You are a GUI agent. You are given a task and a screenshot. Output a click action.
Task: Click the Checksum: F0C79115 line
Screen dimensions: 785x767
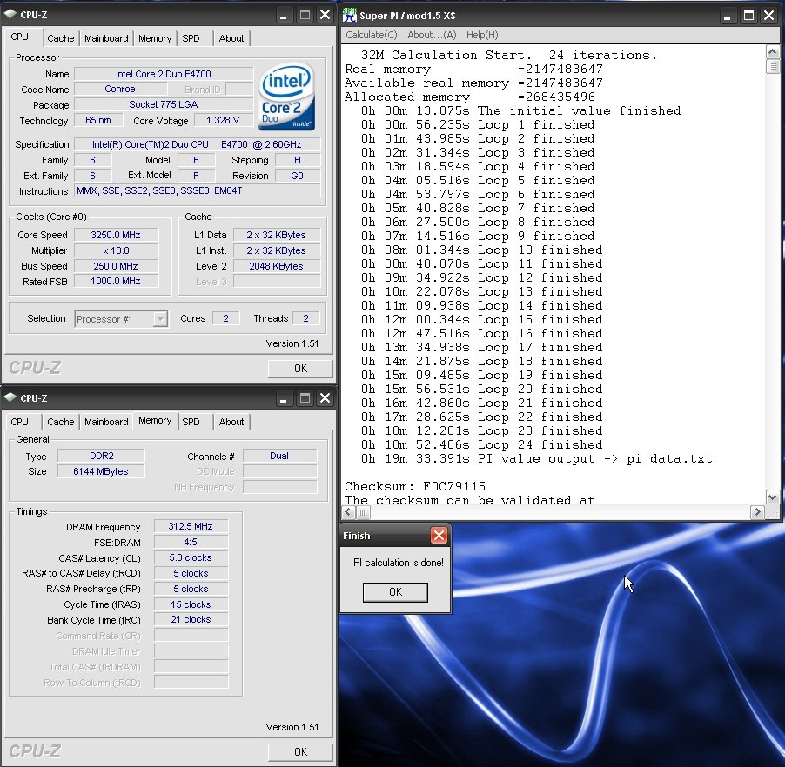tap(415, 486)
